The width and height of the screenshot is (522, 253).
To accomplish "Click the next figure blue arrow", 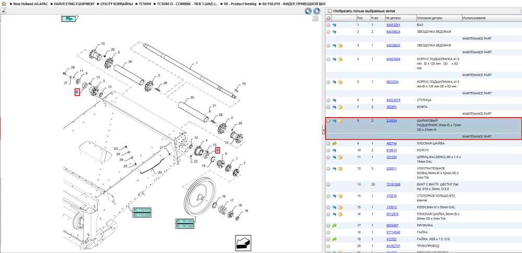I will click(x=316, y=11).
